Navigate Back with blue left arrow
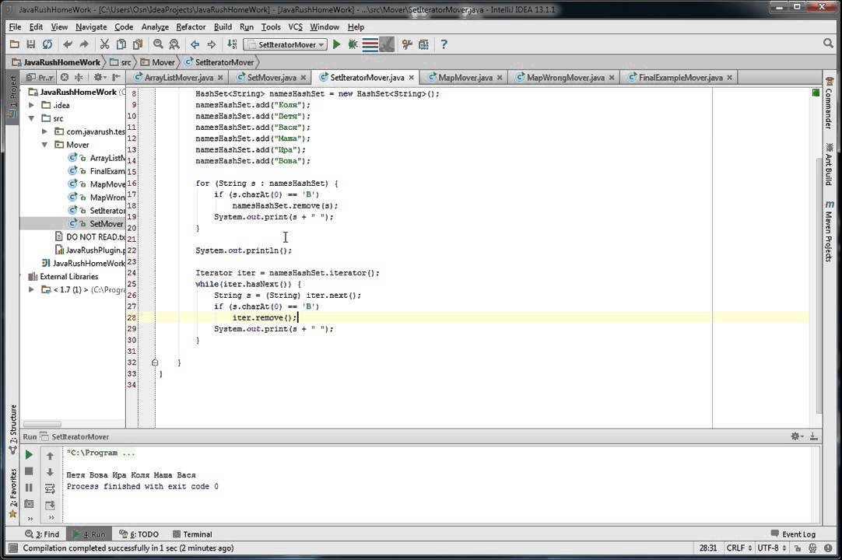The image size is (842, 560). pyautogui.click(x=195, y=44)
